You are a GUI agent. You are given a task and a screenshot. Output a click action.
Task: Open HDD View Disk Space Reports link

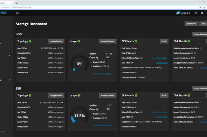point(102,74)
